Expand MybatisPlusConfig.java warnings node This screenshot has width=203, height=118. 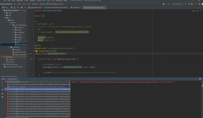click(5, 87)
